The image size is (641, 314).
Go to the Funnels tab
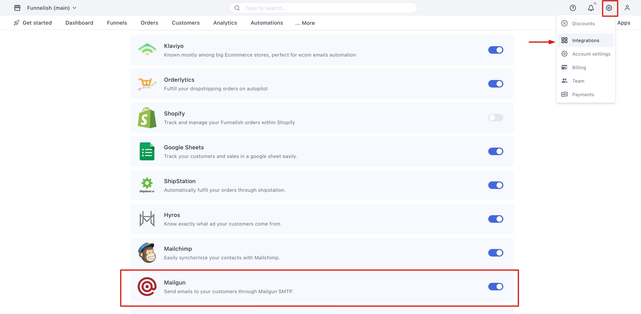point(117,23)
